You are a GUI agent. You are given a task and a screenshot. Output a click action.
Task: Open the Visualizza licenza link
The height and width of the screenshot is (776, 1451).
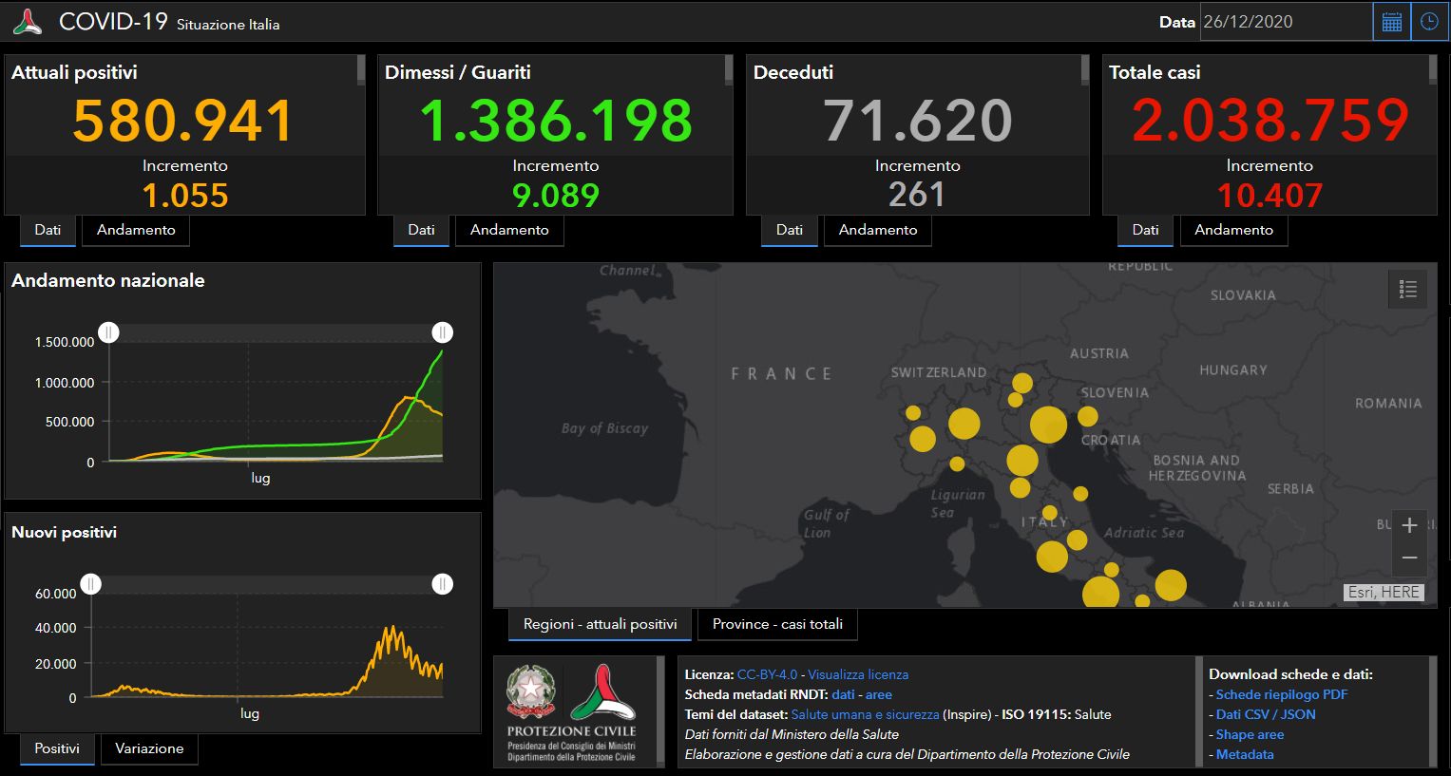pos(858,674)
